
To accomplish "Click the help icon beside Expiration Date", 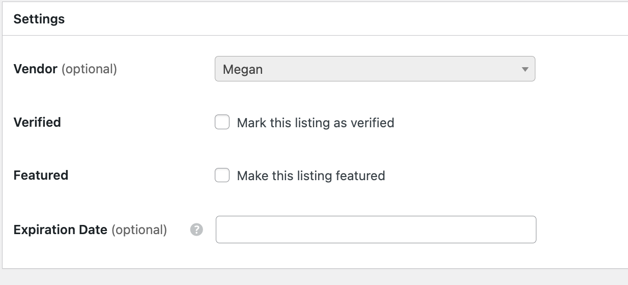I will 196,230.
